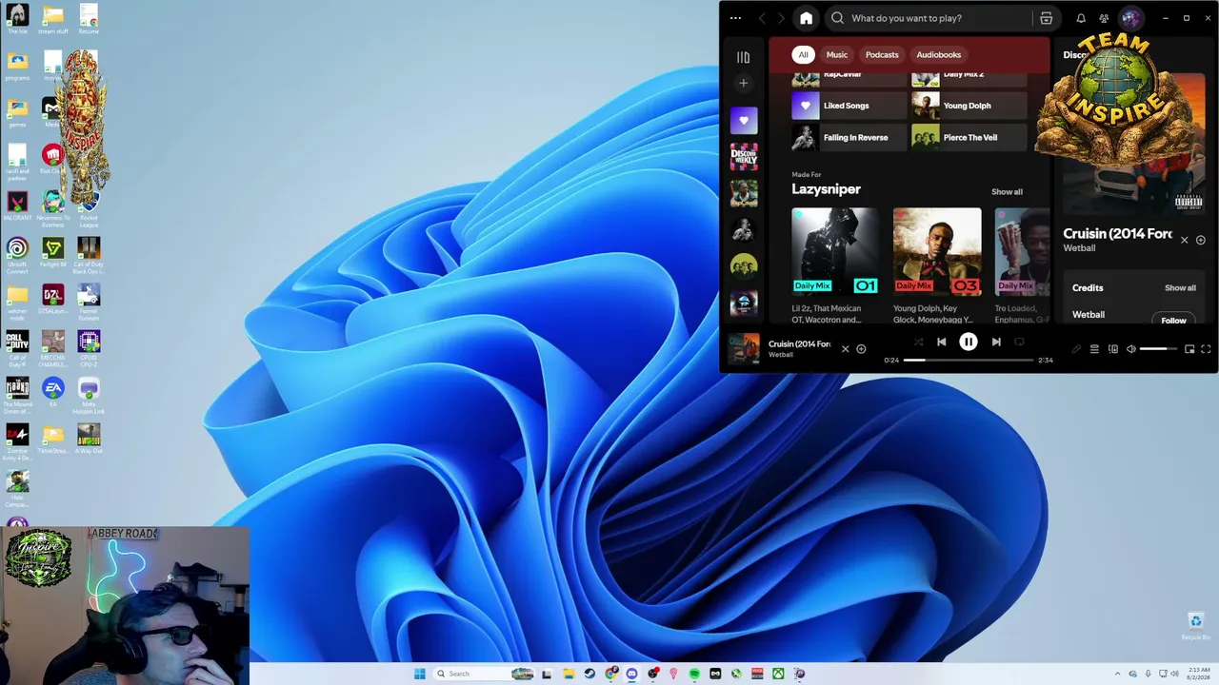Skip to previous track
This screenshot has height=685, width=1219.
942,342
